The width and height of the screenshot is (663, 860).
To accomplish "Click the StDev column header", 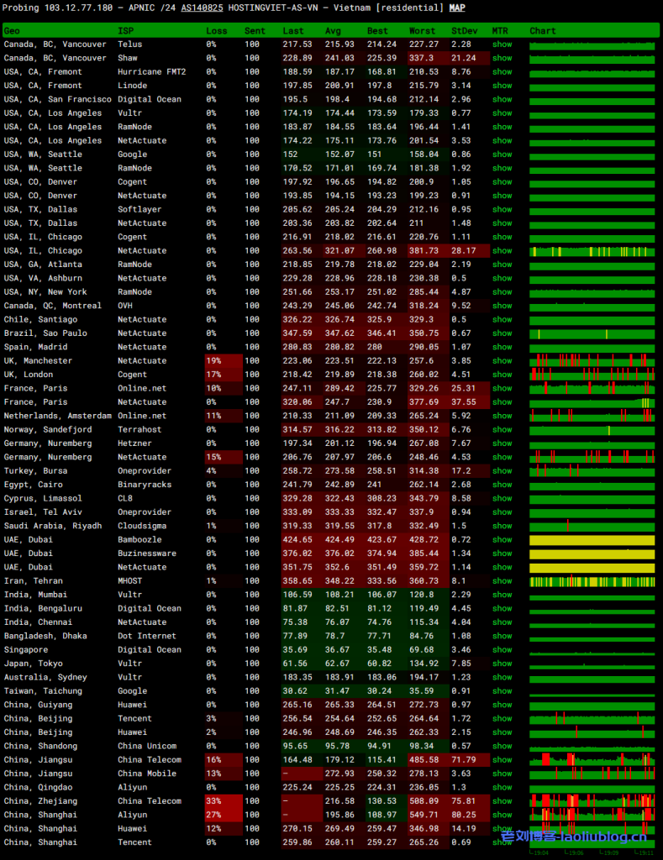I will [462, 31].
